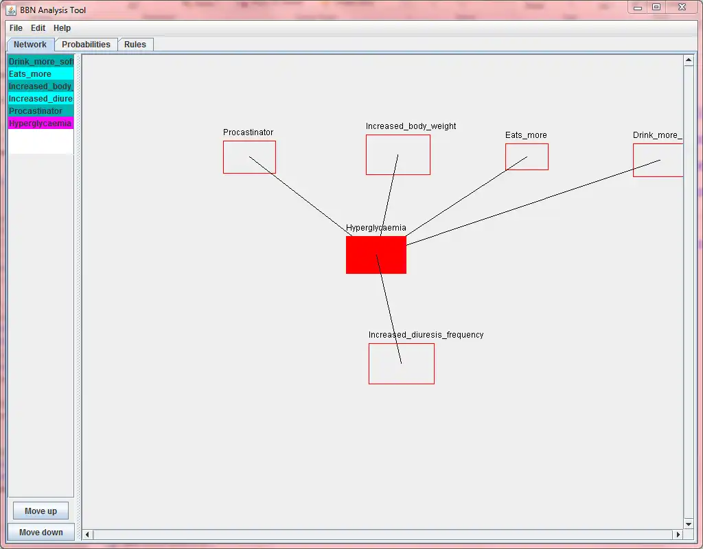This screenshot has height=549, width=703.
Task: Switch to the Rules tab
Action: [135, 45]
